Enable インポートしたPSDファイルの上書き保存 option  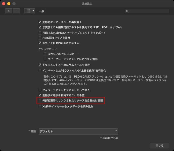(x=40, y=70)
